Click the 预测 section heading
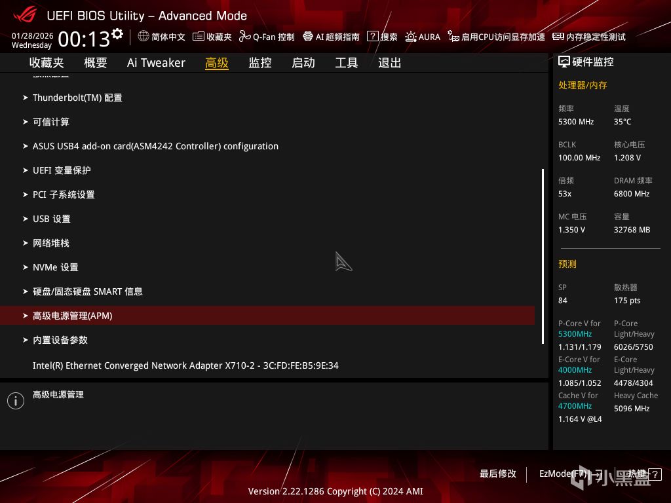Viewport: 671px width, 503px height. (567, 264)
